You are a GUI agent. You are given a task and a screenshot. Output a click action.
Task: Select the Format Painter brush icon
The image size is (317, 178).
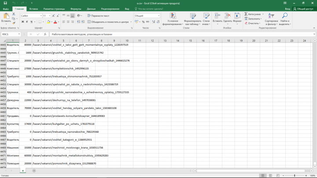14,23
